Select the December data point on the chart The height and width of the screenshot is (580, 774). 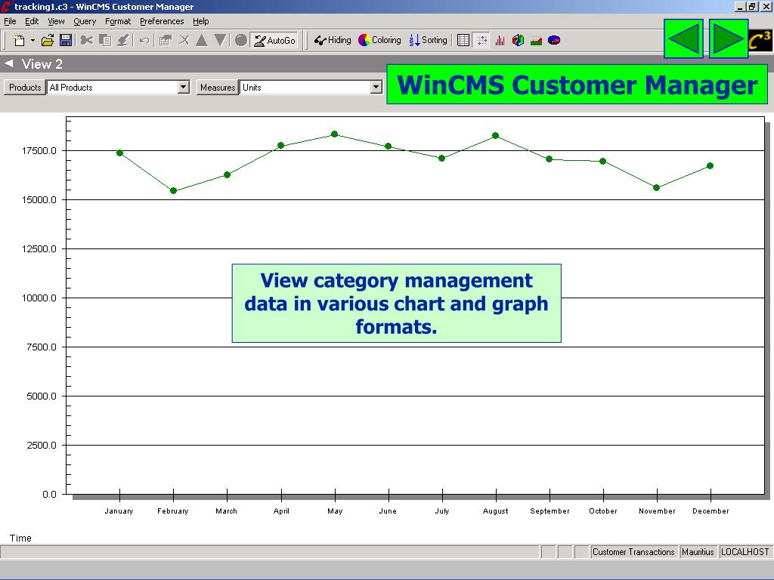[x=711, y=165]
